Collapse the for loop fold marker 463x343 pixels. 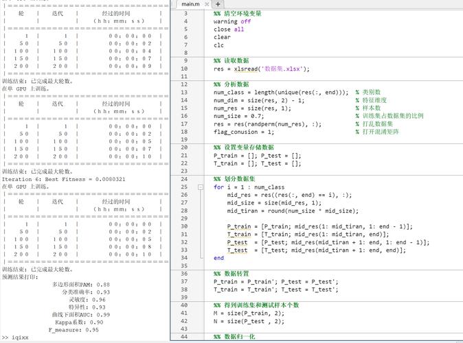click(x=201, y=187)
